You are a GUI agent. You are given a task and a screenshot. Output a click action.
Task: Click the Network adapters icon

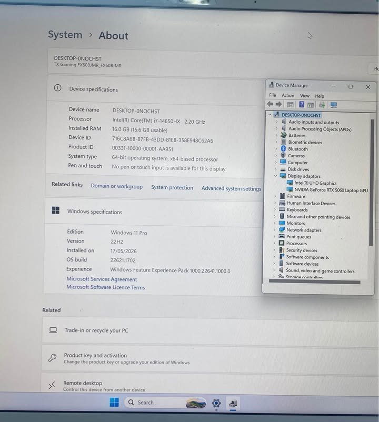click(282, 229)
